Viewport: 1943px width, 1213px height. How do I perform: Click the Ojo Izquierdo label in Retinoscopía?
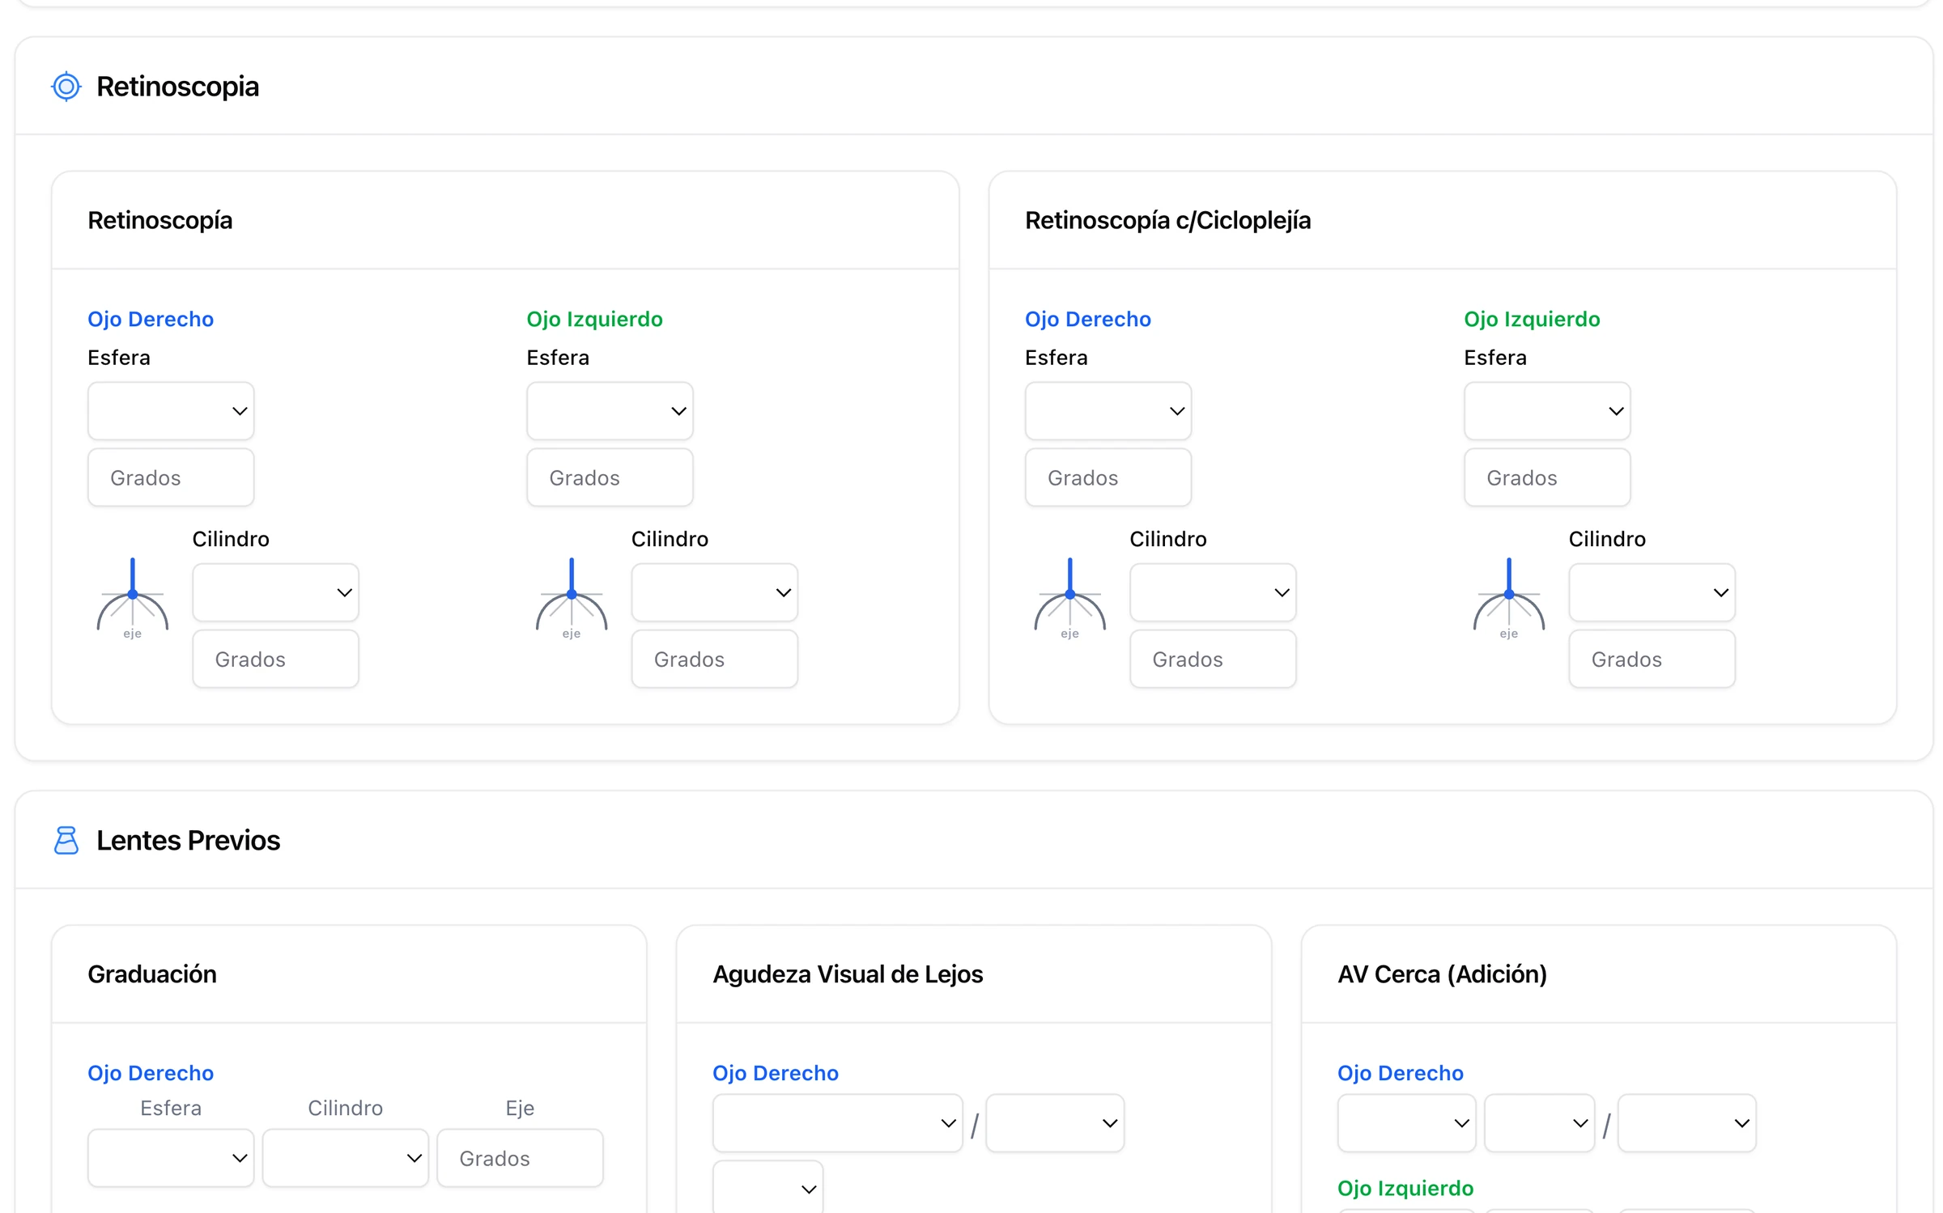594,319
